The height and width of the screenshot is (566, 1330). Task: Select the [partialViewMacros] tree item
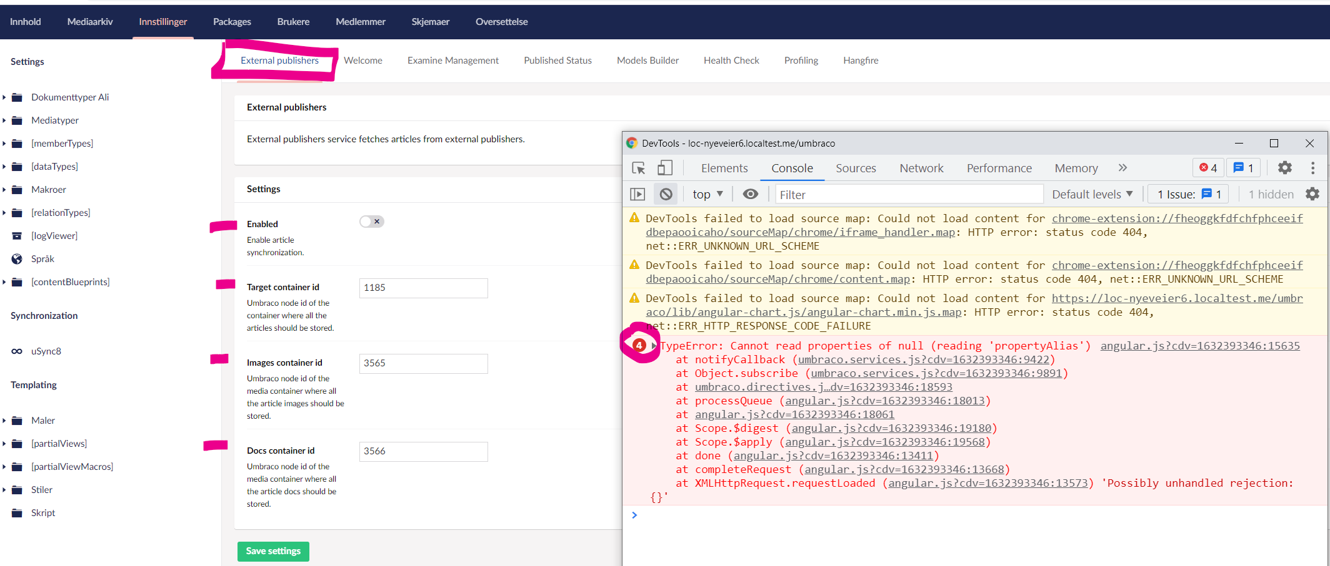[x=72, y=467]
